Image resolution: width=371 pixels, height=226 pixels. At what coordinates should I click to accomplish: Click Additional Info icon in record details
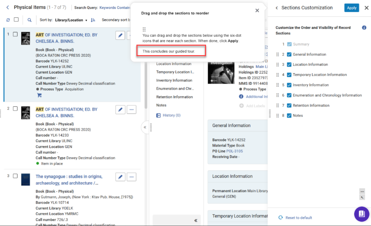tap(241, 96)
